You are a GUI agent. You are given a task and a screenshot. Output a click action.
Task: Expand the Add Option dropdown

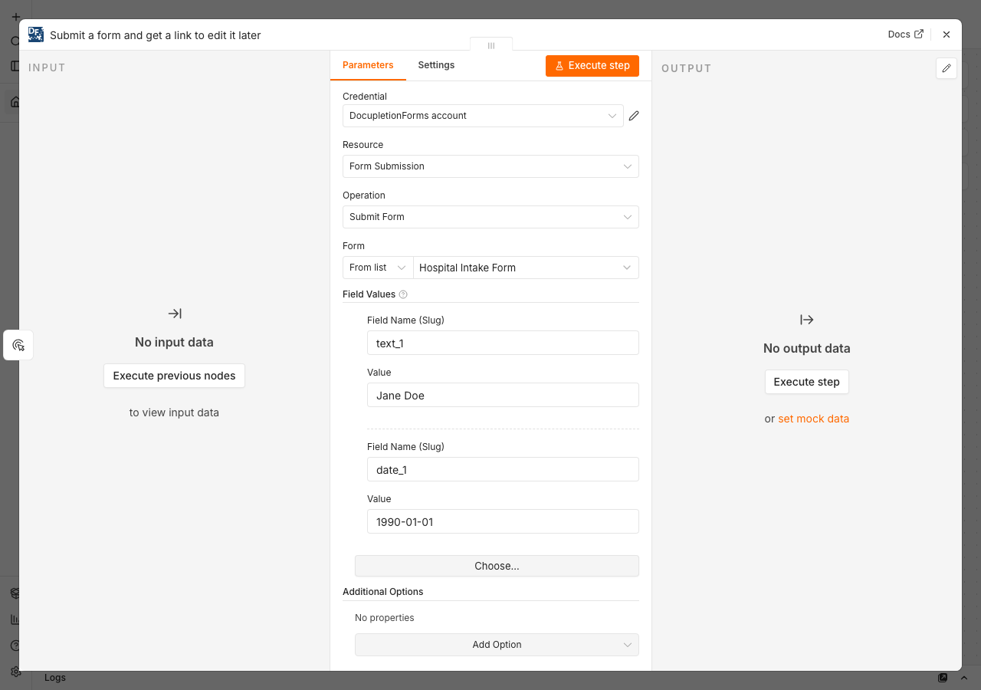click(497, 645)
